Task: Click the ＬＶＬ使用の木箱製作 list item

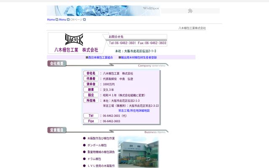Action: point(101,166)
